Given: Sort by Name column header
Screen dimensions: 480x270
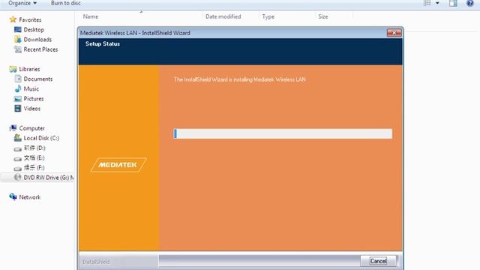Looking at the screenshot, I should [91, 16].
